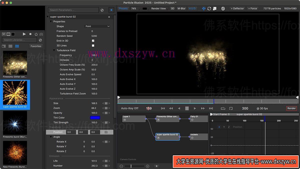The image size is (300, 169).
Task: Click the overlapping squares icon in viewport toolbar
Action: click(215, 8)
